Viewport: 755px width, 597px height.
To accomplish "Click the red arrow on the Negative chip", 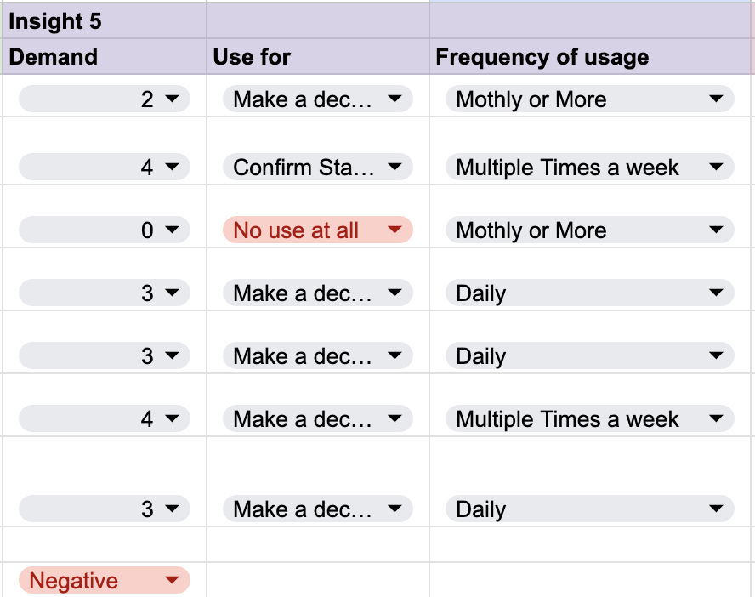I will tap(172, 580).
